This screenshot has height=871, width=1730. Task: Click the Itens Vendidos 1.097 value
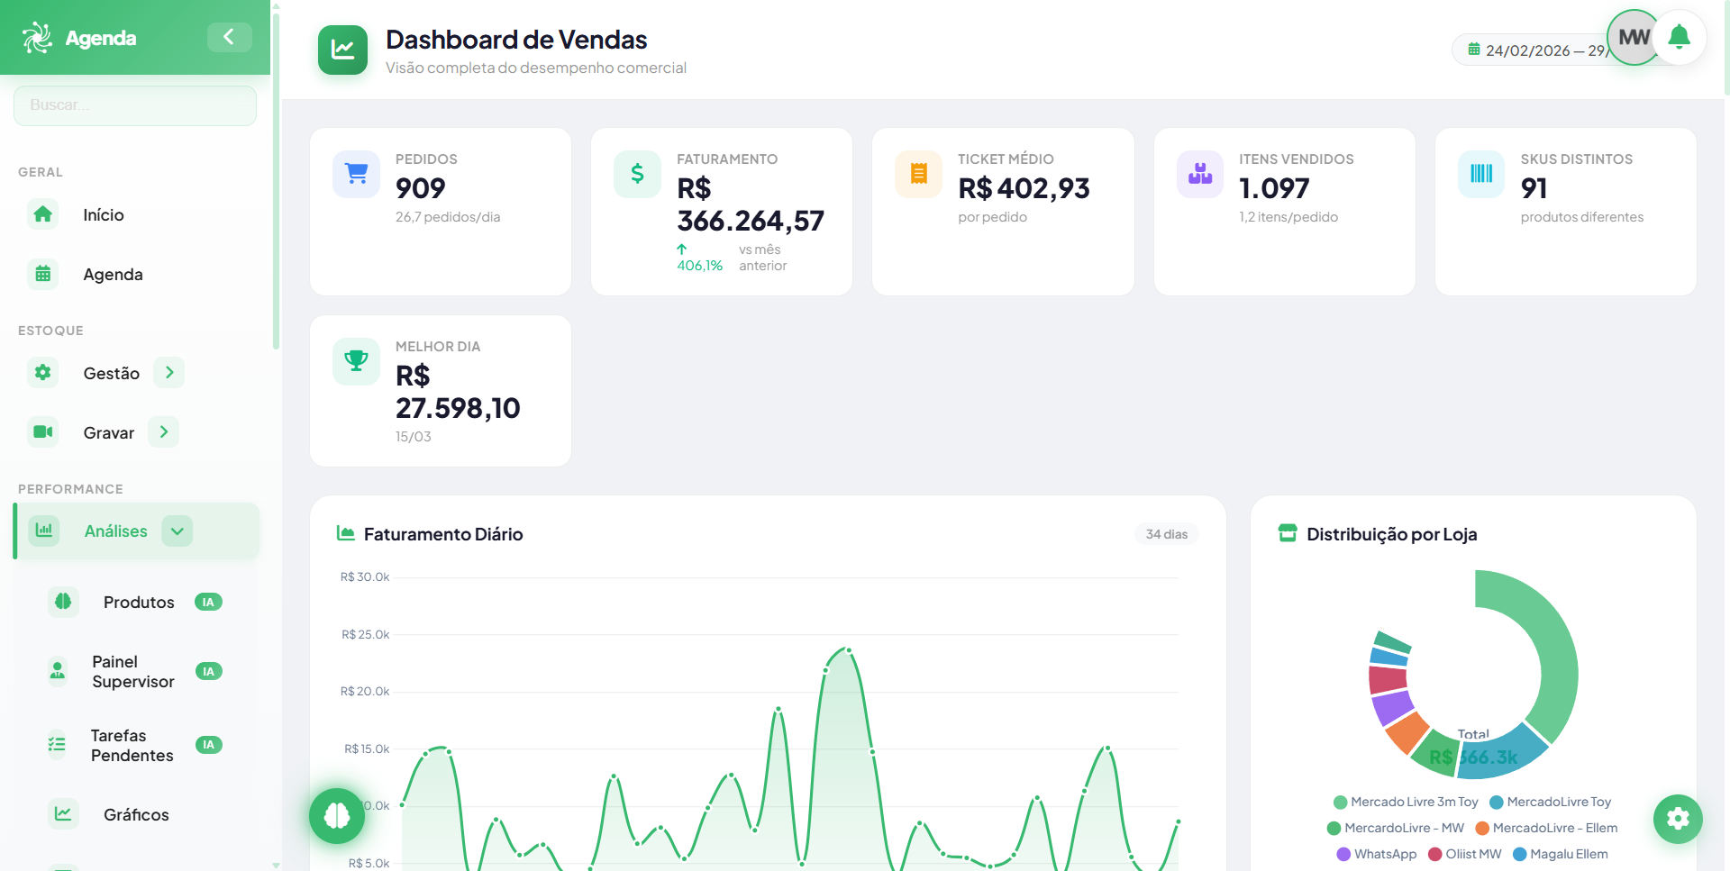click(x=1274, y=188)
